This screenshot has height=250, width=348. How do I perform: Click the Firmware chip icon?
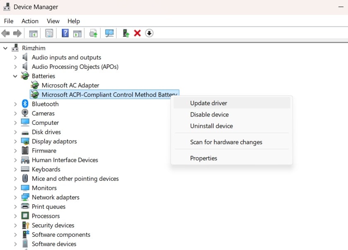[25, 150]
